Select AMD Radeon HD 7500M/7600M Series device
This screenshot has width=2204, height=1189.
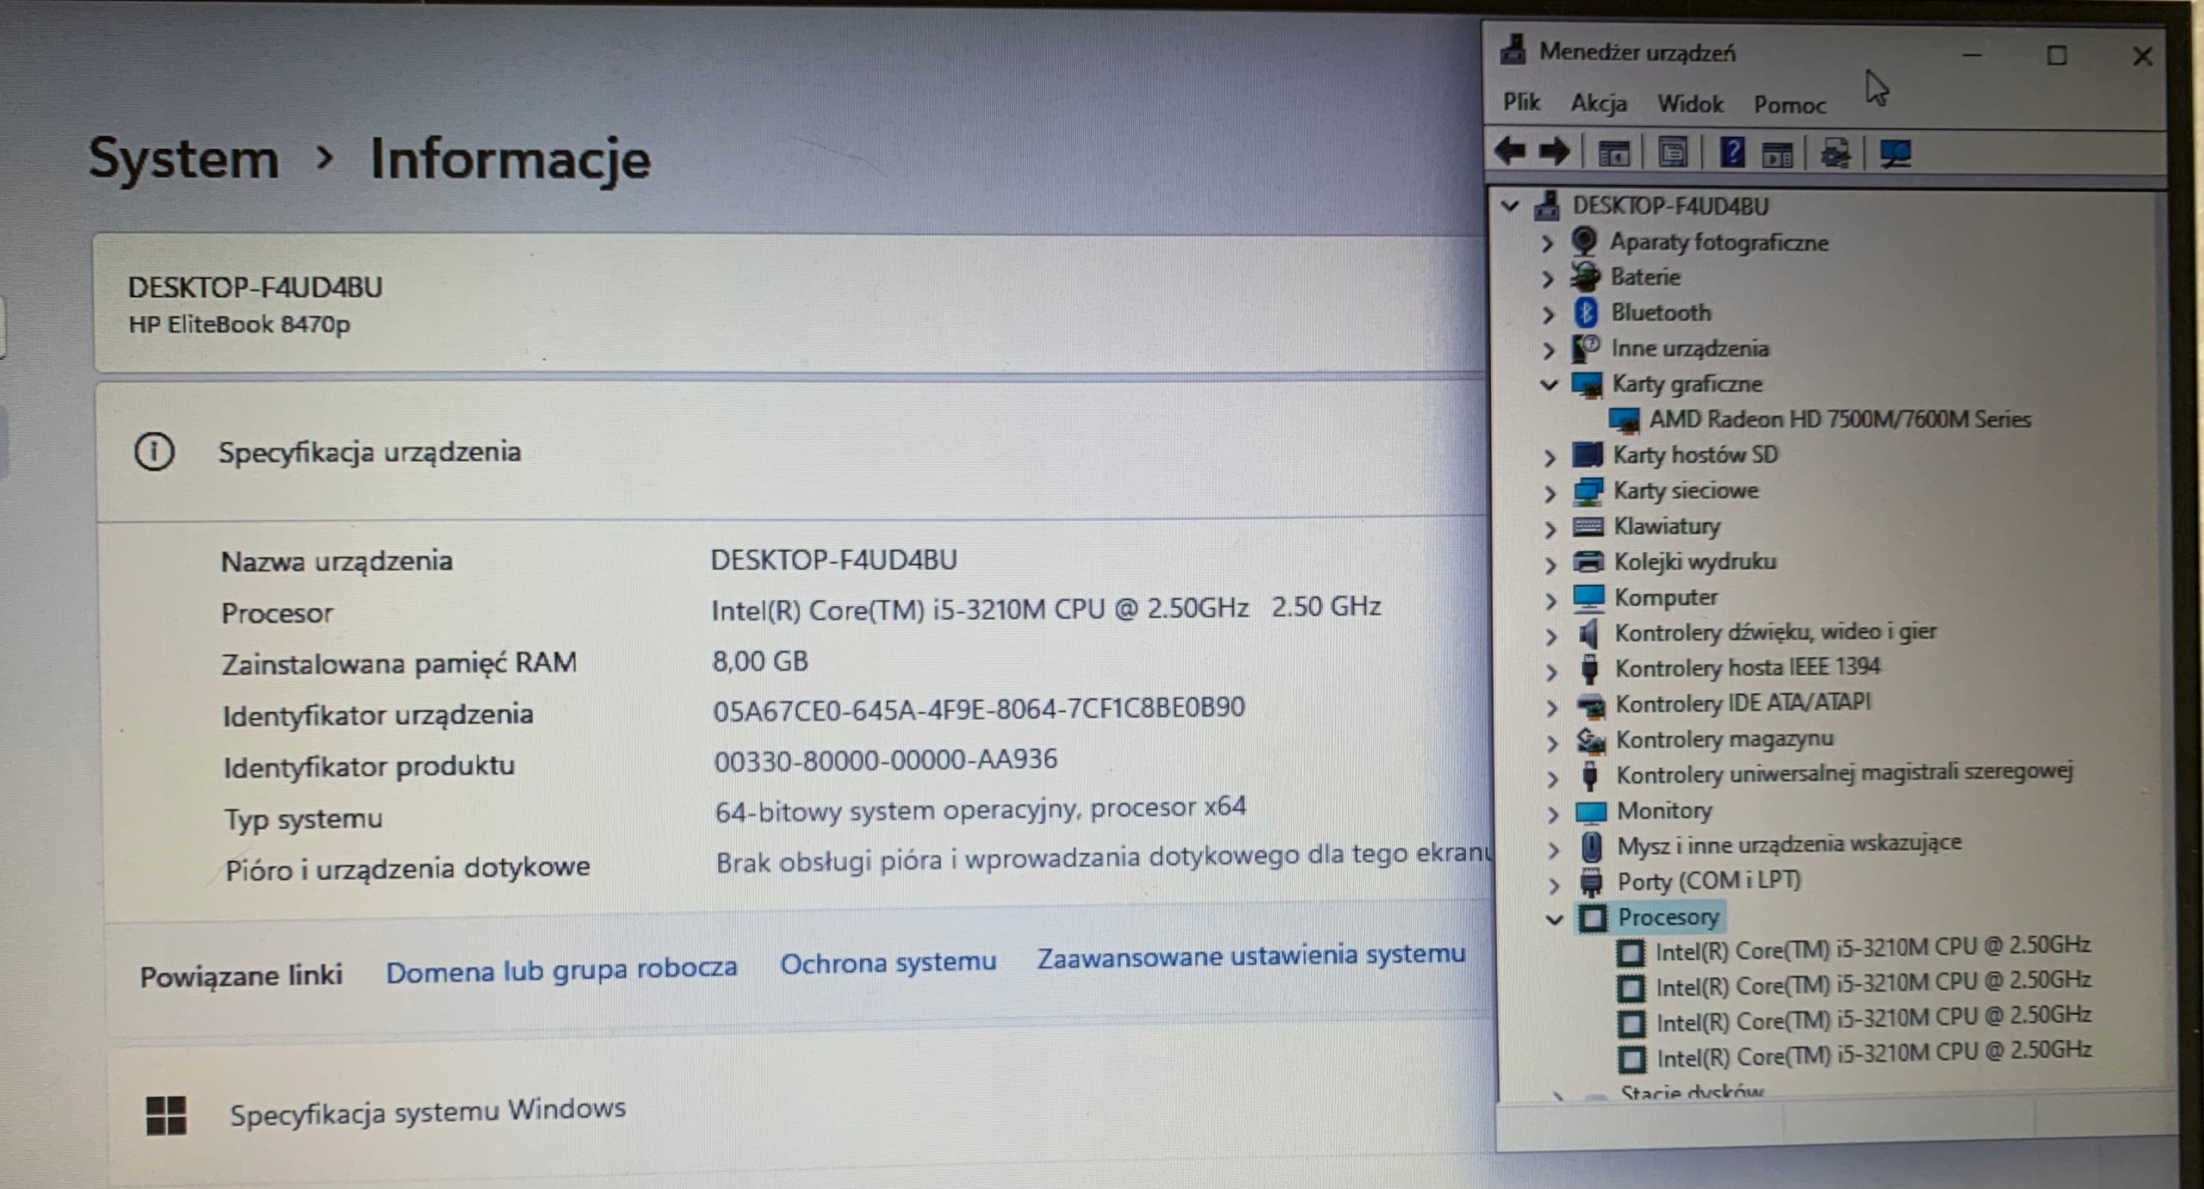pos(1839,419)
